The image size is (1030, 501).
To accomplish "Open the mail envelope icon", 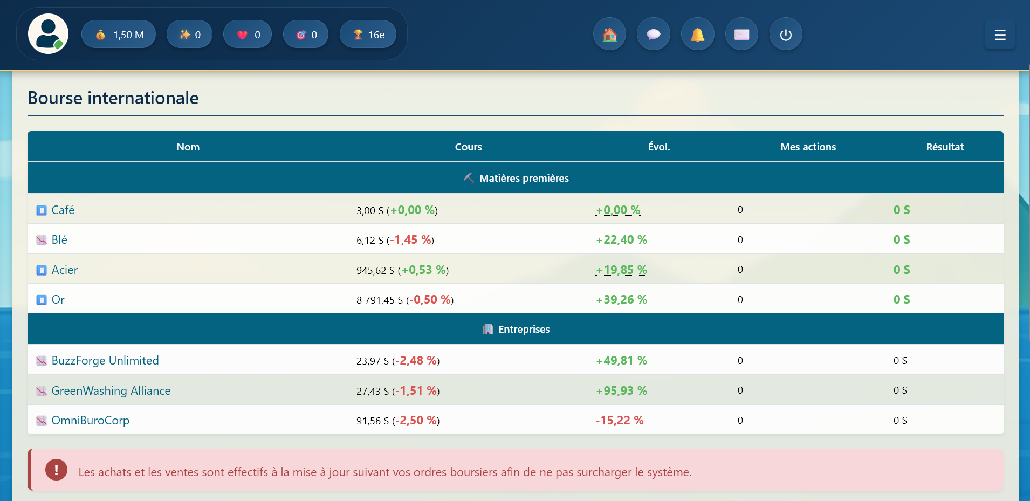I will click(742, 35).
